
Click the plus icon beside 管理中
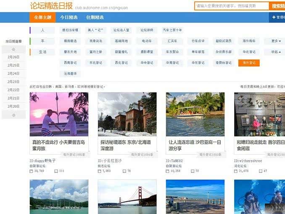tap(273, 18)
